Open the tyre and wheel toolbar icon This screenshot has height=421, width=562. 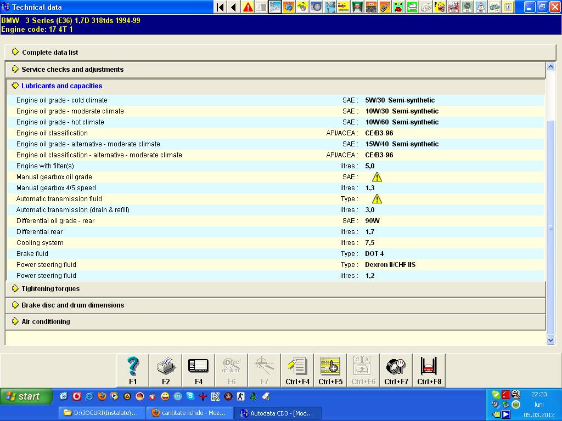[x=316, y=7]
